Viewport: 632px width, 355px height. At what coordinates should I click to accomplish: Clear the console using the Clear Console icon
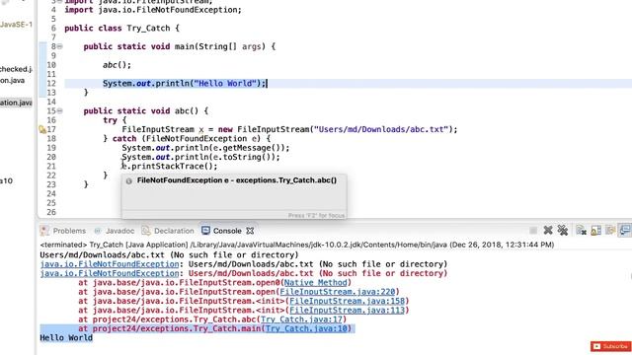[582, 230]
